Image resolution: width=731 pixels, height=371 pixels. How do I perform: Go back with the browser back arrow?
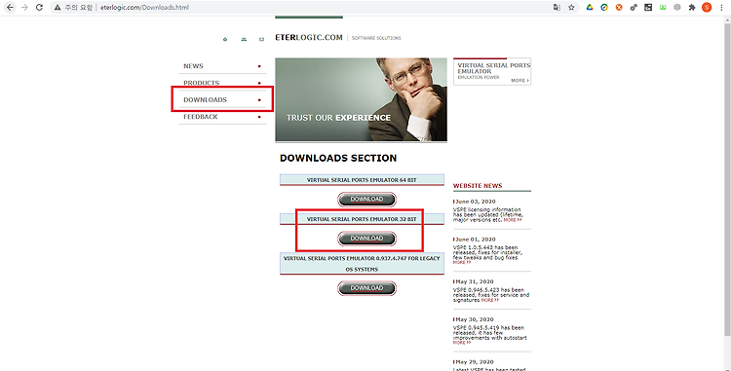tap(10, 8)
